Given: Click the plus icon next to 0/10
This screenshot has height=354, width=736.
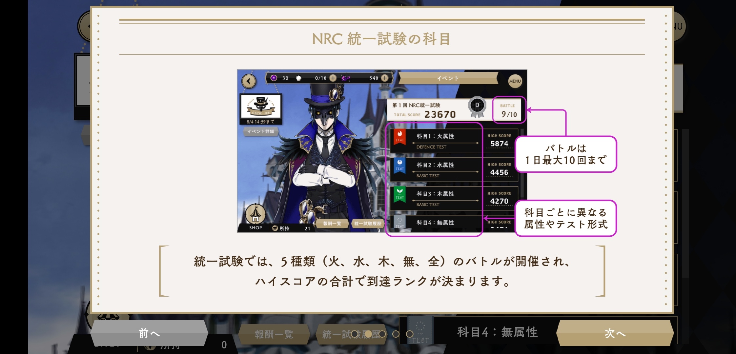Looking at the screenshot, I should 333,78.
